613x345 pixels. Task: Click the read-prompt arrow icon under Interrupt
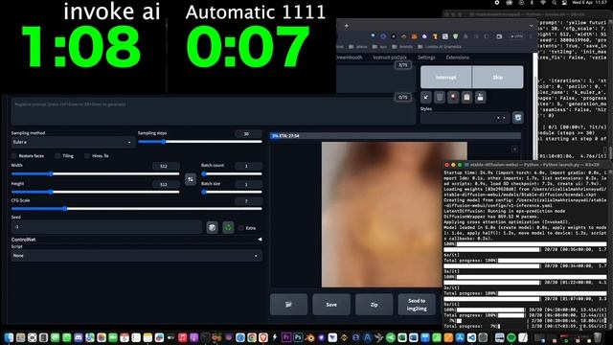point(426,97)
